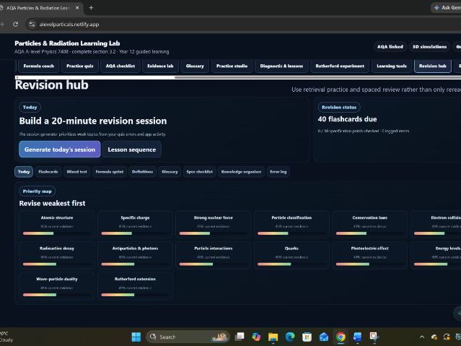
Task: Open the Wave-particle duality topic card
Action: tap(57, 285)
